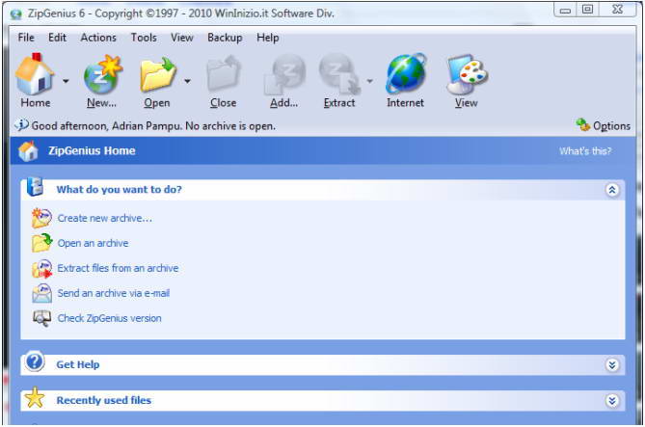Click the What's this? link
Image resolution: width=645 pixels, height=427 pixels.
585,151
